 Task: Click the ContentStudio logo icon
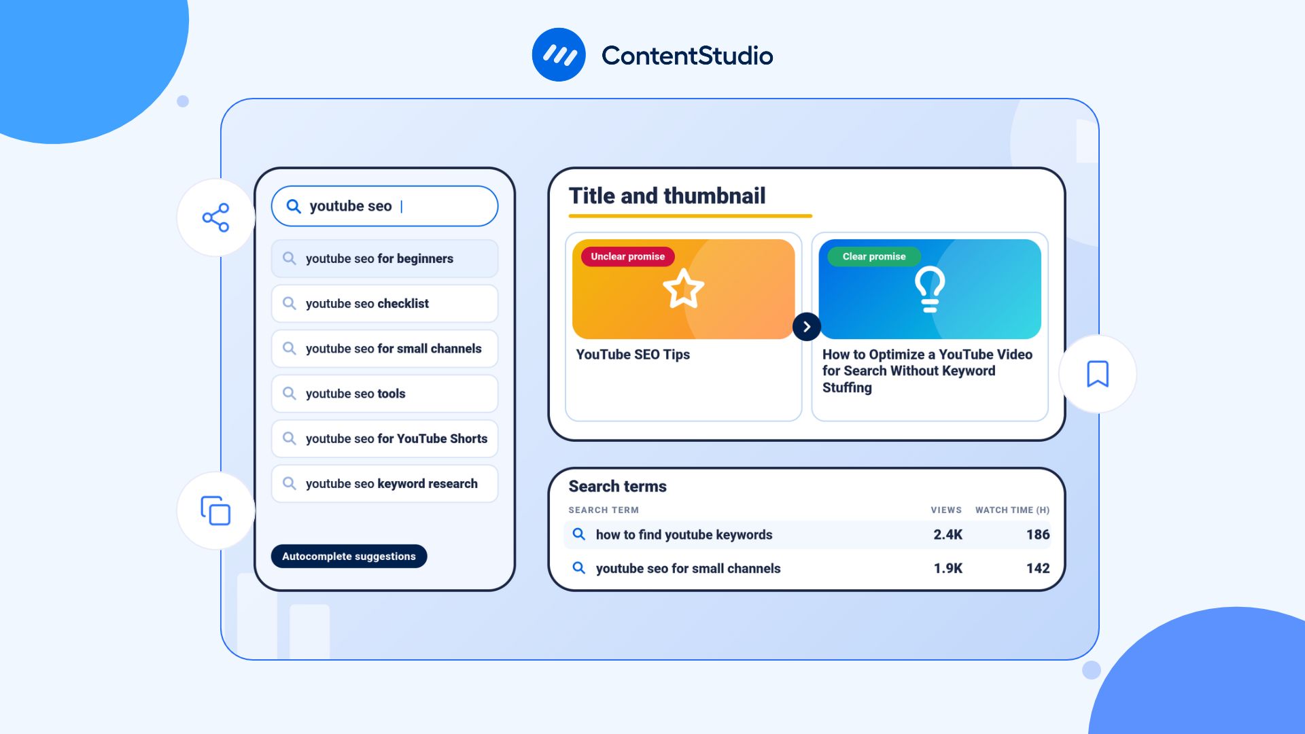559,55
